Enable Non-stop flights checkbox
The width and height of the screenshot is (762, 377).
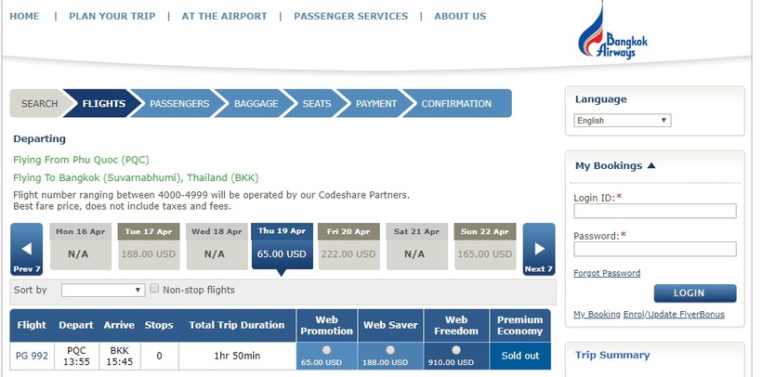click(x=155, y=289)
